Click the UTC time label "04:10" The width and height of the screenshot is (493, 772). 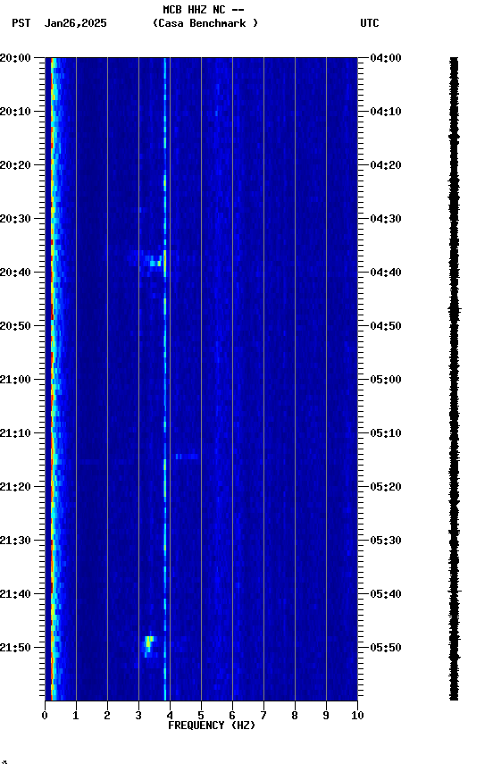coord(386,112)
